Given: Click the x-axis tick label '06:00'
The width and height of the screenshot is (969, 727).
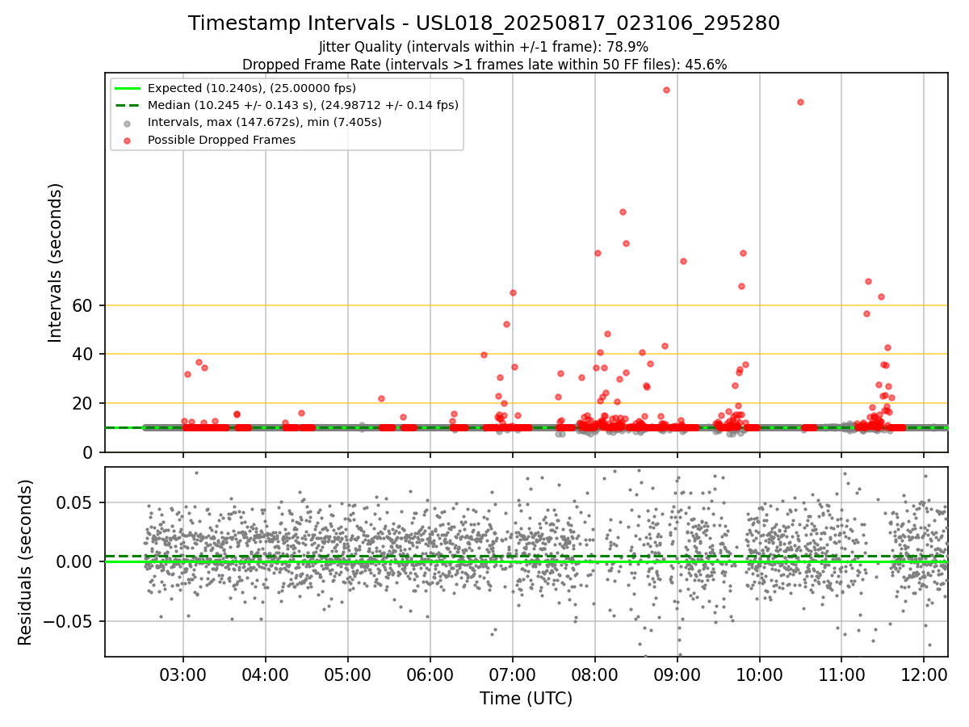Looking at the screenshot, I should point(430,674).
